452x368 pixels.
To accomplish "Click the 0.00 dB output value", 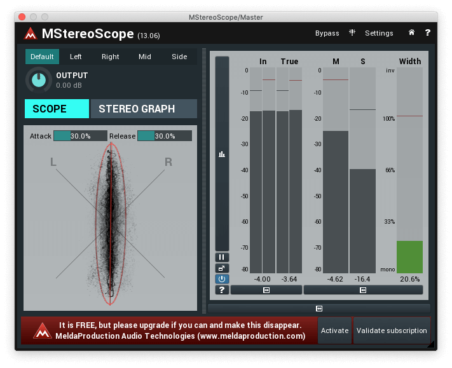I will pyautogui.click(x=69, y=85).
